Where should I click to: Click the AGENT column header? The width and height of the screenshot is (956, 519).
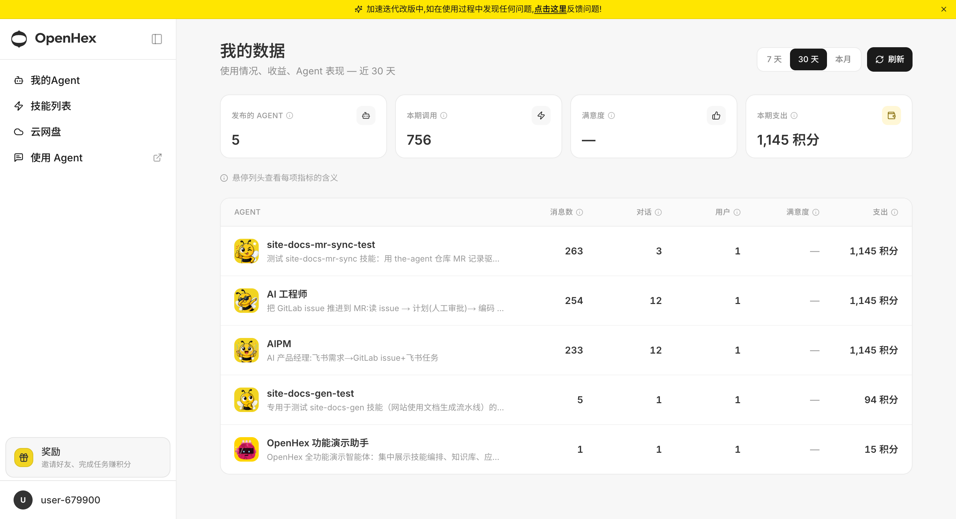point(247,212)
